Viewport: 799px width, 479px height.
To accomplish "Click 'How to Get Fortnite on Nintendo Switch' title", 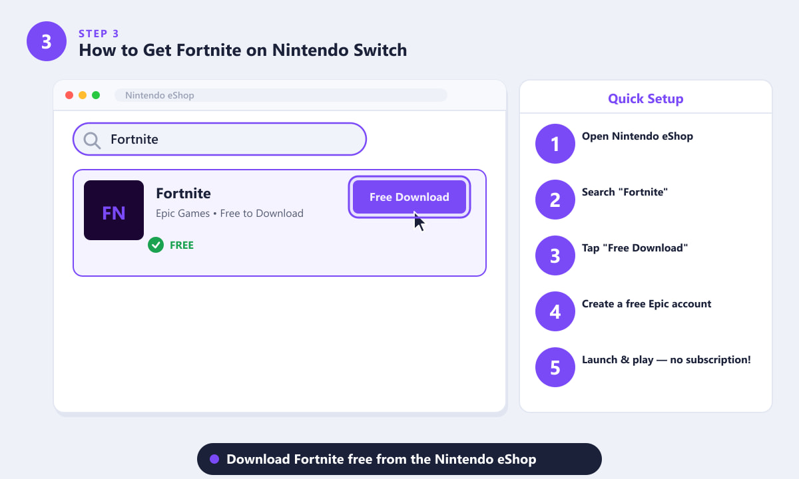I will tap(243, 50).
